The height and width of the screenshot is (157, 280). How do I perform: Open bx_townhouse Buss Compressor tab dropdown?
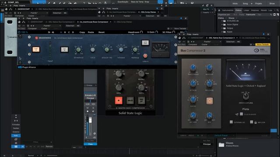[x=111, y=22]
